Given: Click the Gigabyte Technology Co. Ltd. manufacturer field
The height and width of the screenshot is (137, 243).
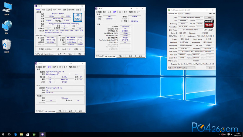Looking at the screenshot, I should click(x=64, y=72).
